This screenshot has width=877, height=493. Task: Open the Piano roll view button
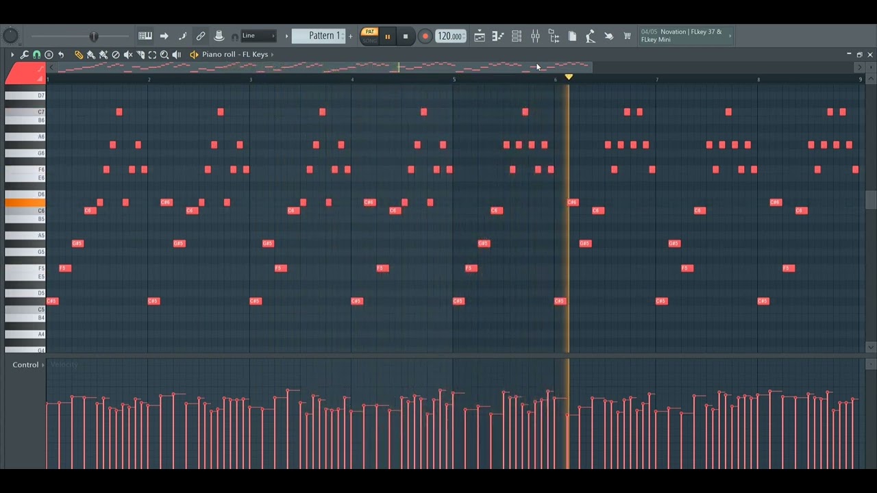(x=498, y=36)
